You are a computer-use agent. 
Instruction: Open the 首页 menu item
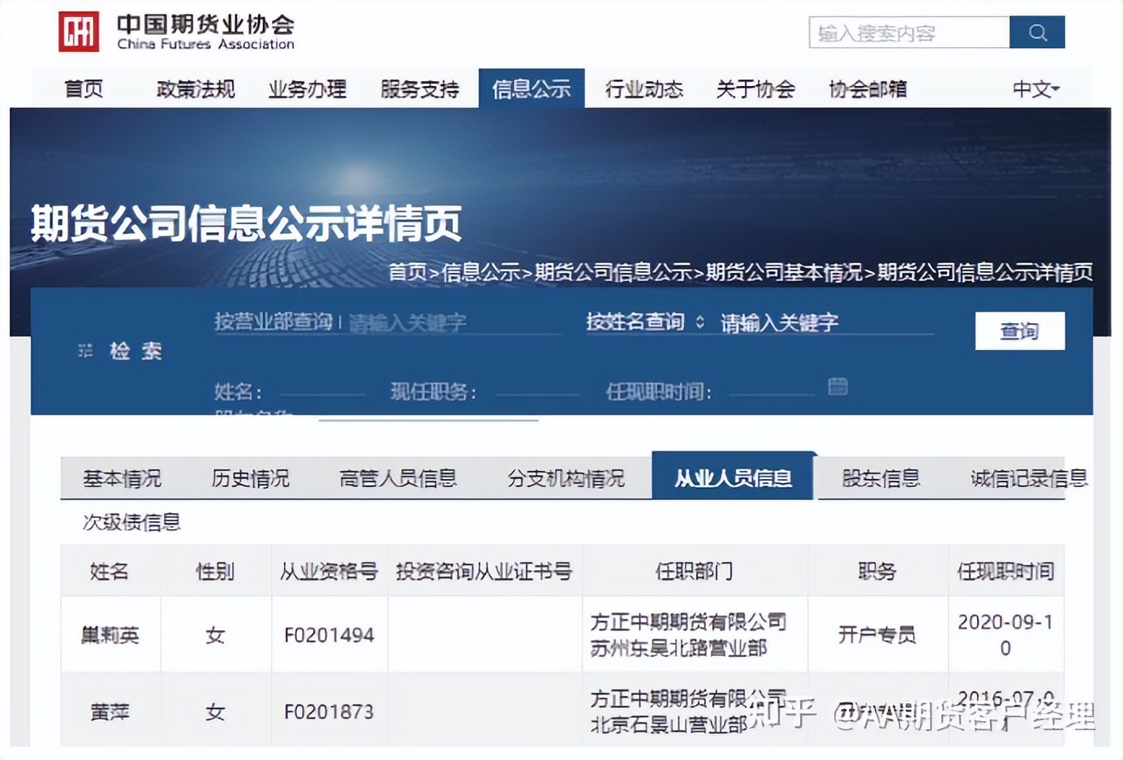pyautogui.click(x=84, y=89)
